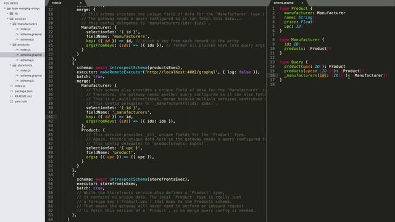
Task: Click "fieldName: '_manufacturers'" line
Action: [x=119, y=112]
